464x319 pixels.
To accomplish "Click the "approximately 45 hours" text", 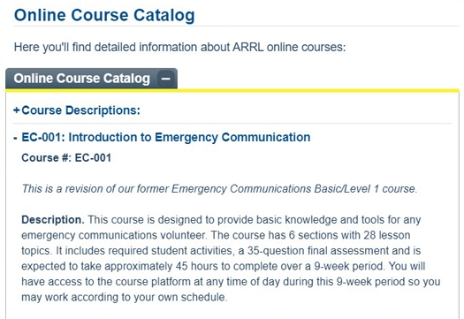I will (146, 266).
